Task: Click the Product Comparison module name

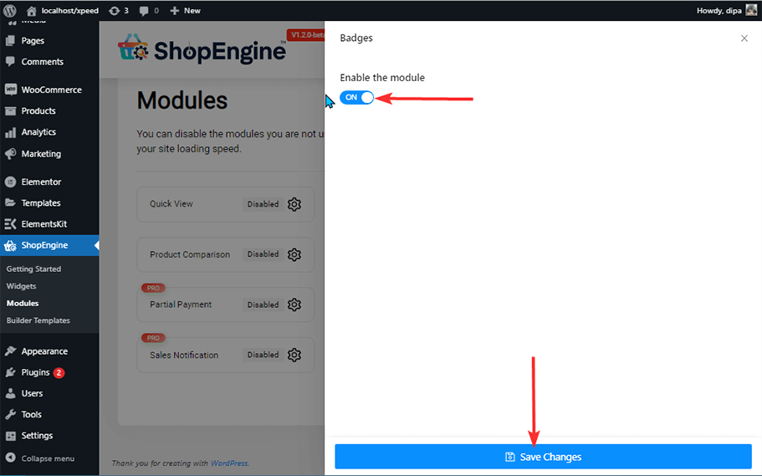Action: (190, 254)
